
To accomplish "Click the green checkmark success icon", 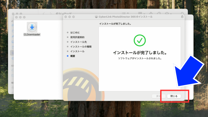I will pos(140,40).
